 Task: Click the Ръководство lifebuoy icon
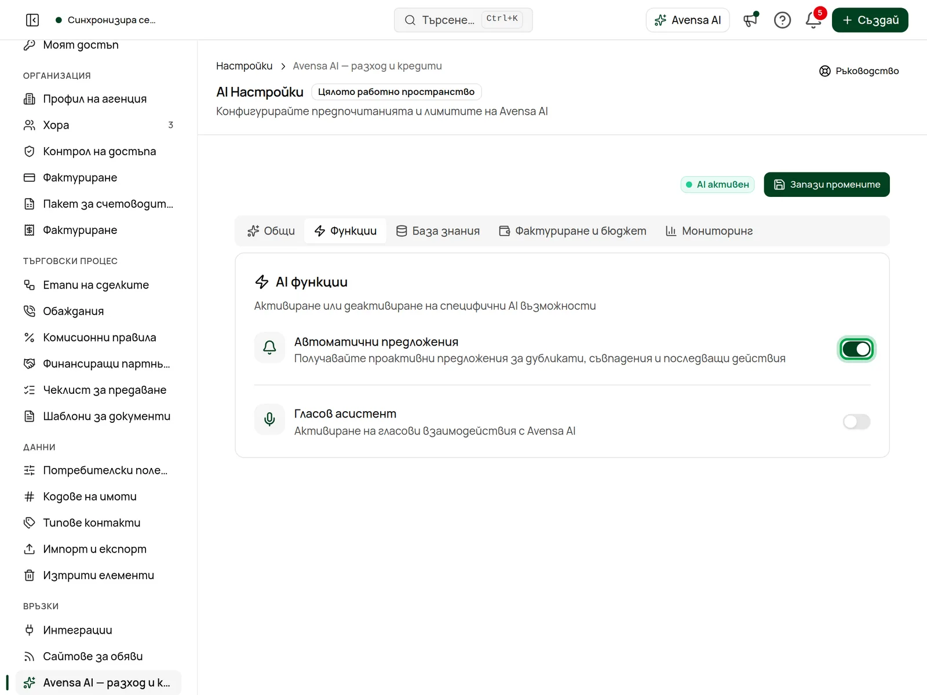825,71
